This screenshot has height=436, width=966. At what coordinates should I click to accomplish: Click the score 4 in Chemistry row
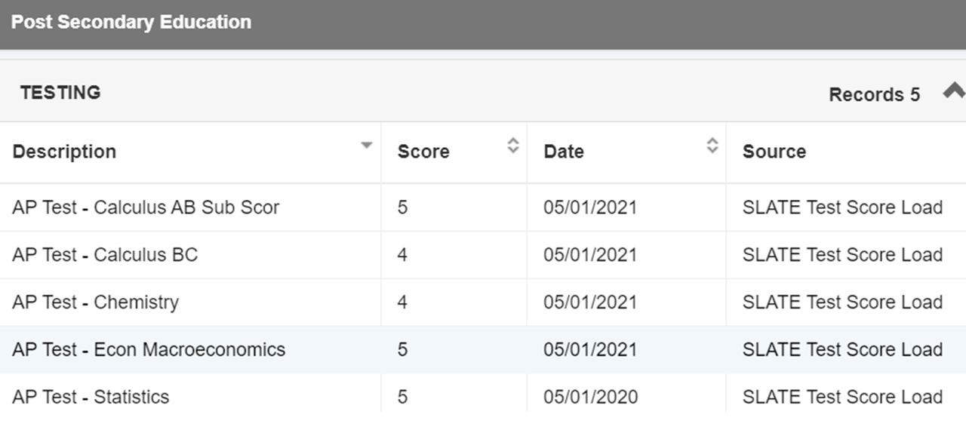tap(402, 302)
